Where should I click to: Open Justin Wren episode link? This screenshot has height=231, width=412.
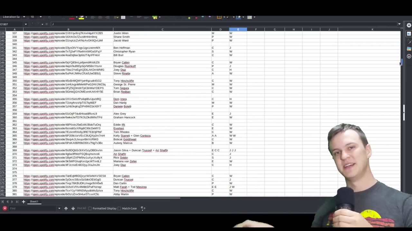click(63, 33)
